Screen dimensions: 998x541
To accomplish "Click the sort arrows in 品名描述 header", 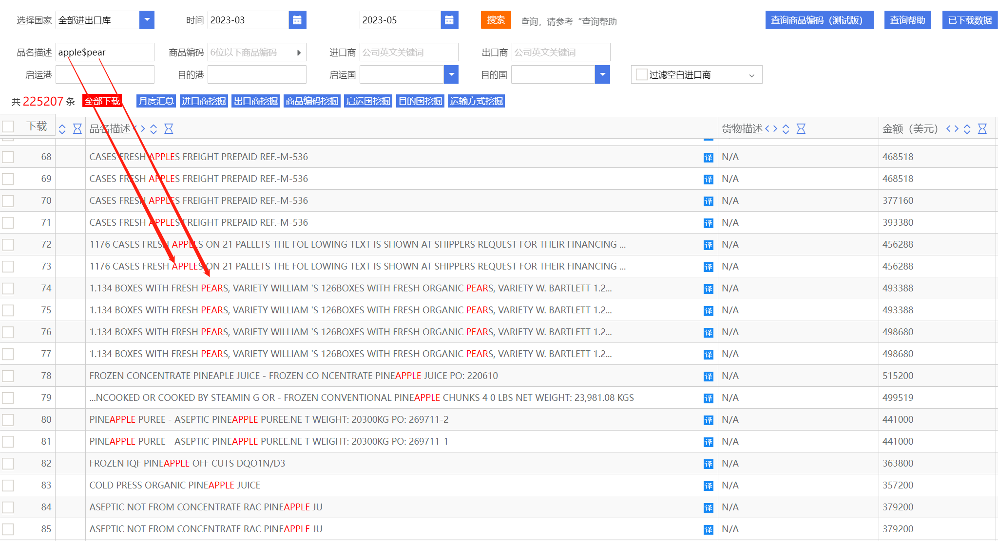I will pyautogui.click(x=154, y=129).
